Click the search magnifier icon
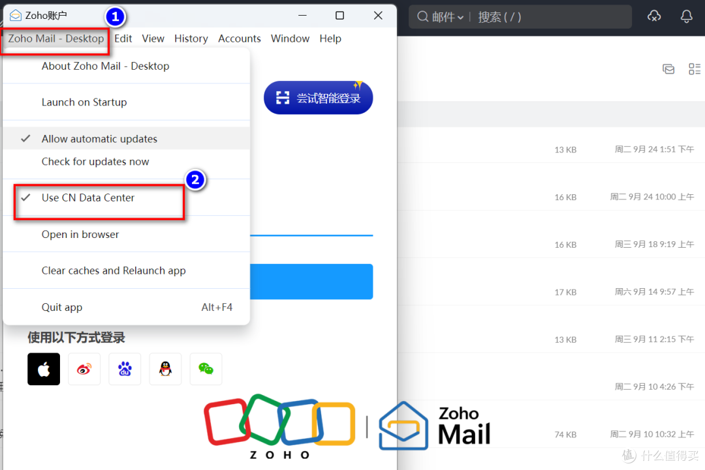 click(x=422, y=16)
